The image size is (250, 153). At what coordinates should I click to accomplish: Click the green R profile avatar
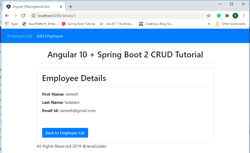(x=235, y=16)
